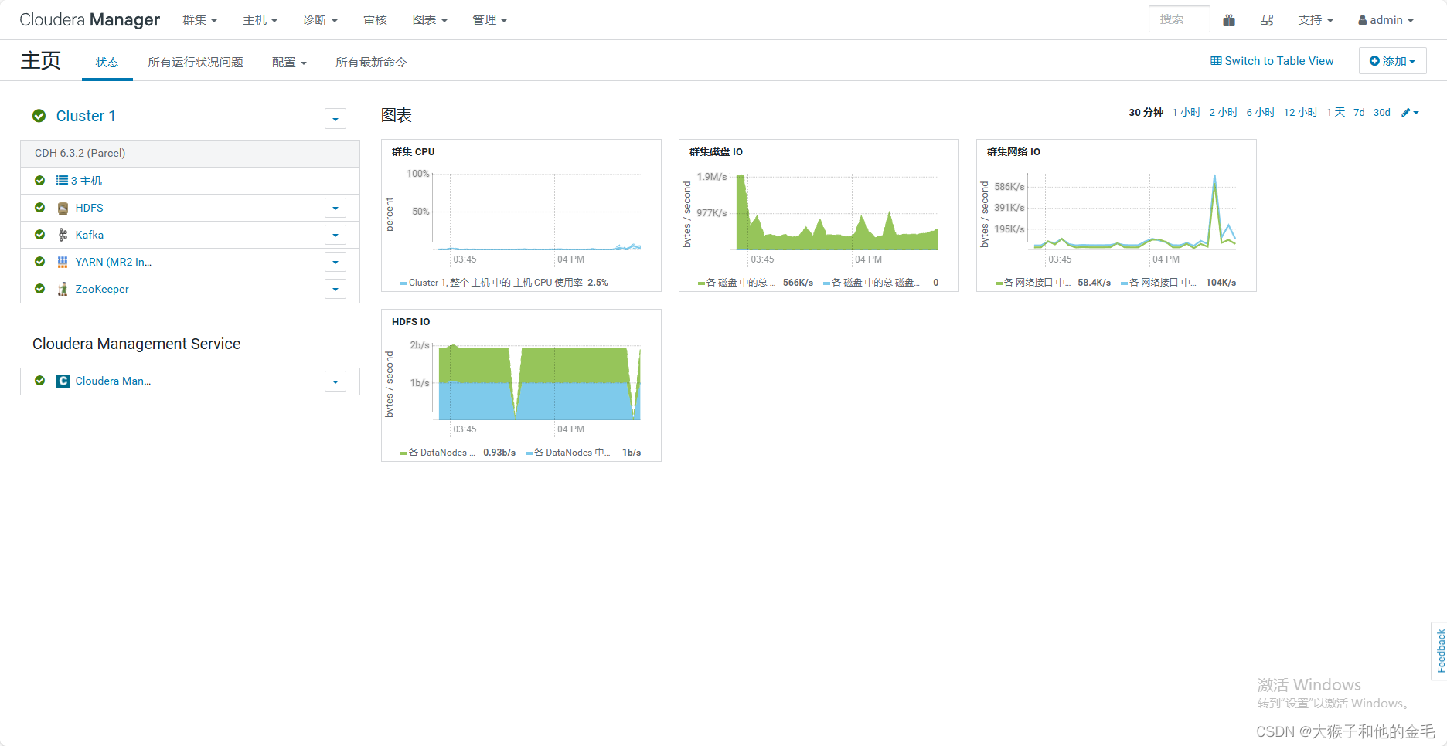Open the 主机 top menu
Viewport: 1447px width, 746px height.
260,20
